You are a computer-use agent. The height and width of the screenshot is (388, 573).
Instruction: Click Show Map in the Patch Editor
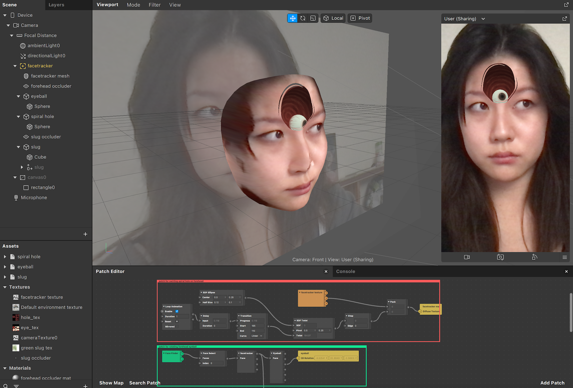click(111, 383)
